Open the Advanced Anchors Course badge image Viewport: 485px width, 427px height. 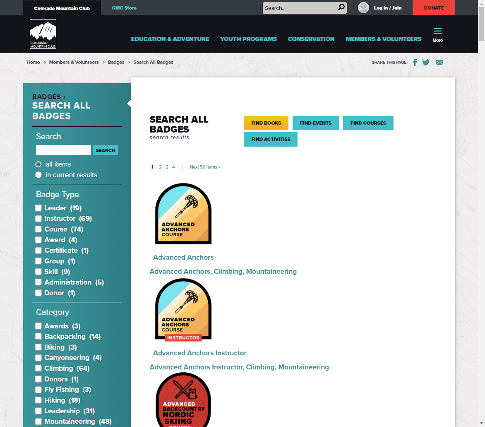pyautogui.click(x=183, y=214)
